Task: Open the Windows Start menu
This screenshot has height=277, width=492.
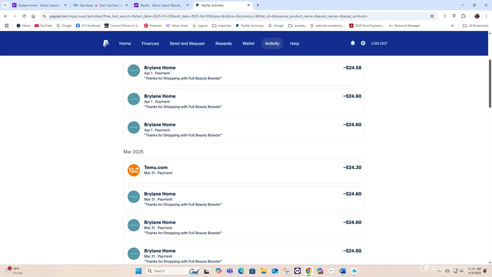Action: (x=139, y=271)
